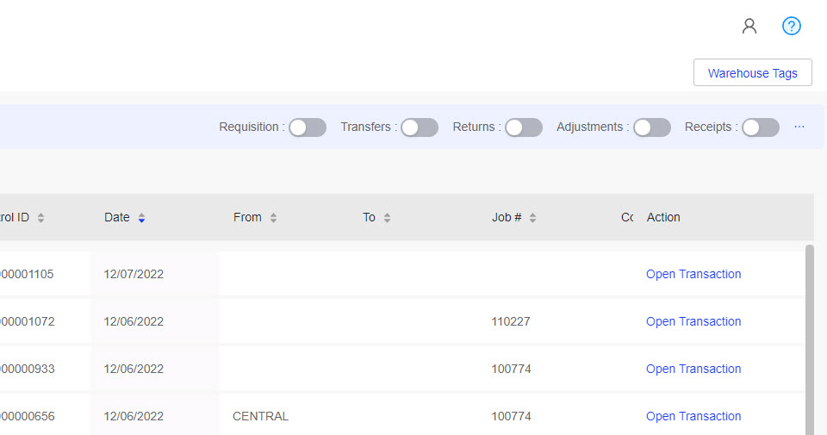
Task: Click the table's vertical scrollbar
Action: click(x=810, y=339)
